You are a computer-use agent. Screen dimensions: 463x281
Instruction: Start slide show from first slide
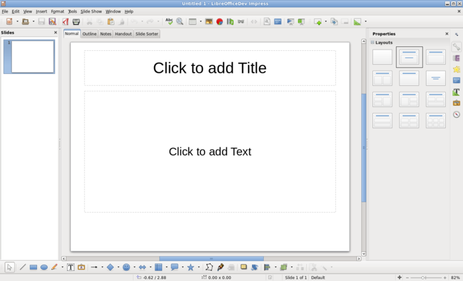pyautogui.click(x=290, y=22)
